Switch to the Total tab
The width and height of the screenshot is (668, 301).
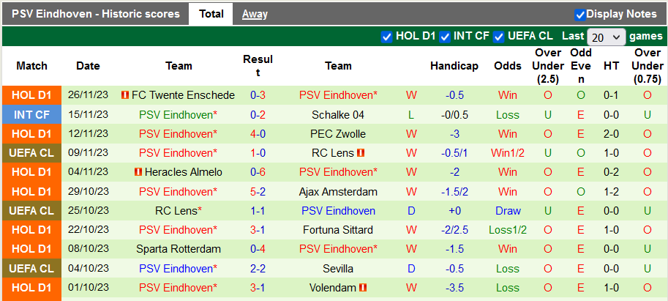click(211, 14)
